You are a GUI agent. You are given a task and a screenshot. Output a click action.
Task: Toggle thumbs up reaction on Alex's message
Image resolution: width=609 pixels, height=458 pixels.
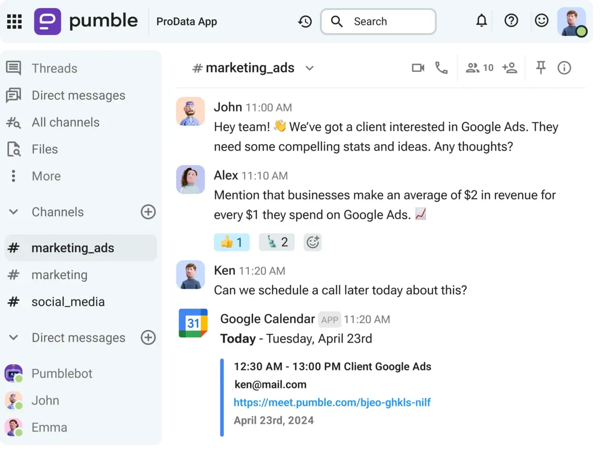(231, 242)
